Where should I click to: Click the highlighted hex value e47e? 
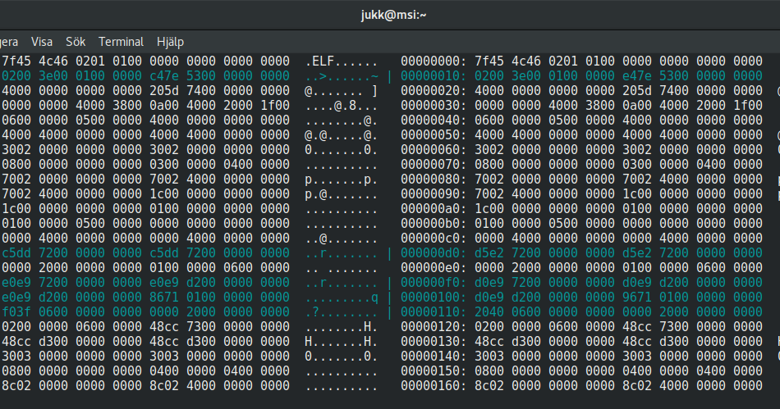point(637,76)
